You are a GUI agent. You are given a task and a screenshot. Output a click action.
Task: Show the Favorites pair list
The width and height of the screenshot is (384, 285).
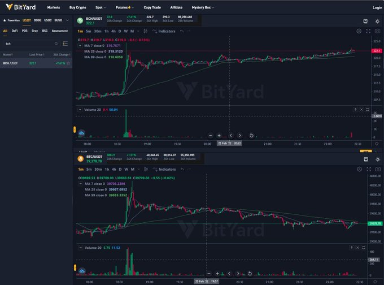[x=11, y=20]
